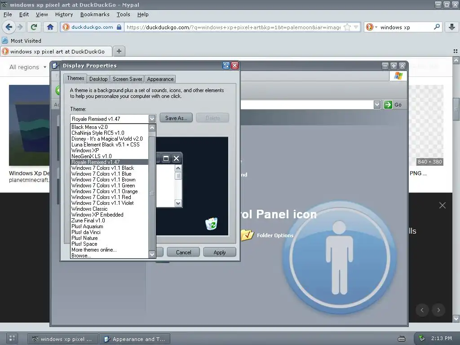Open the Edit menu
This screenshot has width=460, height=345.
pos(24,14)
